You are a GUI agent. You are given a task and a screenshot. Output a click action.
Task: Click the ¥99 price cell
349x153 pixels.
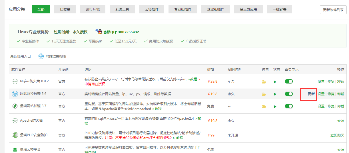(211, 135)
